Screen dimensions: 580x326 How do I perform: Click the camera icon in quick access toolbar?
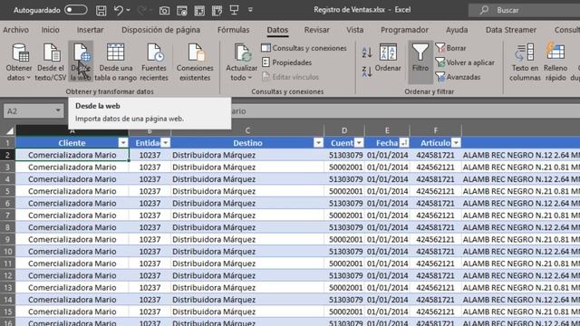click(x=164, y=10)
